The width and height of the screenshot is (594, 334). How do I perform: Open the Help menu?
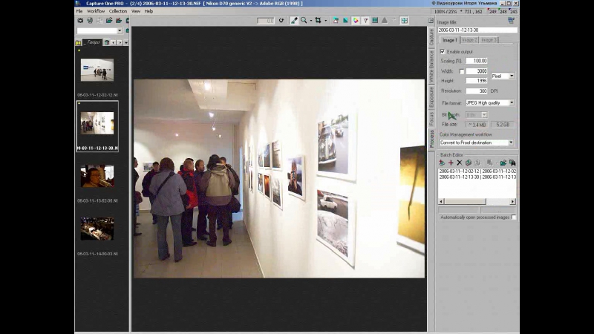click(x=149, y=11)
